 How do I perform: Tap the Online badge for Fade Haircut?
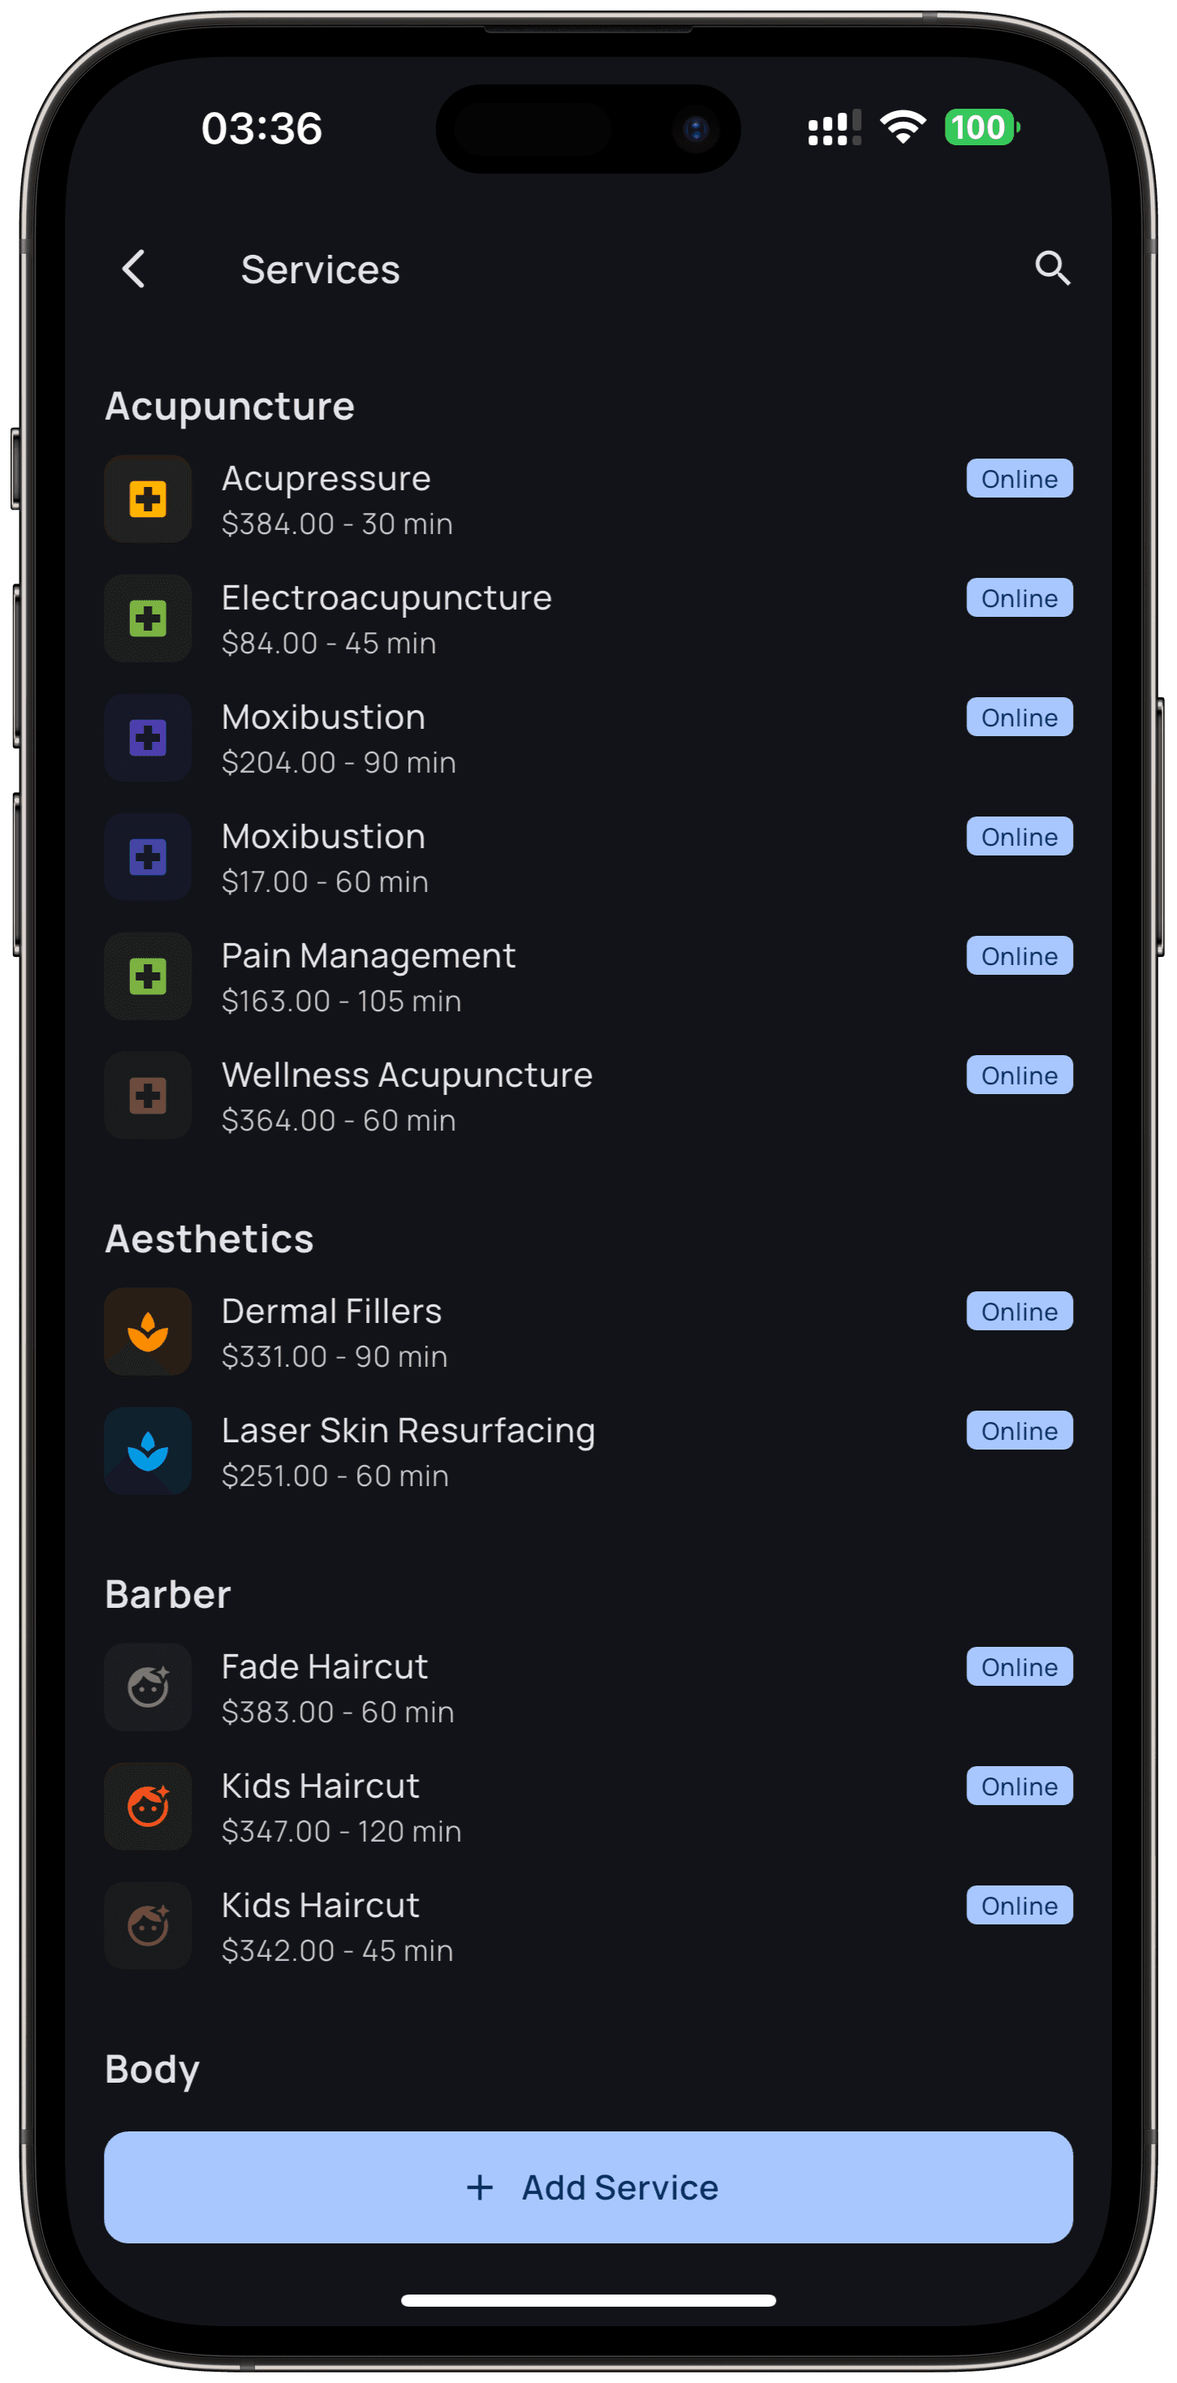[1019, 1667]
